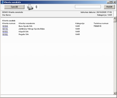This screenshot has width=117, height=98.
Task: Click the vertical scrollbar thumb
Action: tap(115, 21)
